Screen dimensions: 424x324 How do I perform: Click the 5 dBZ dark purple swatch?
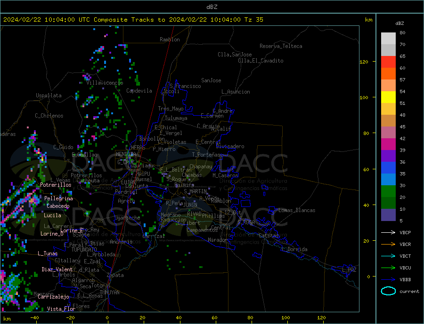tap(388, 215)
